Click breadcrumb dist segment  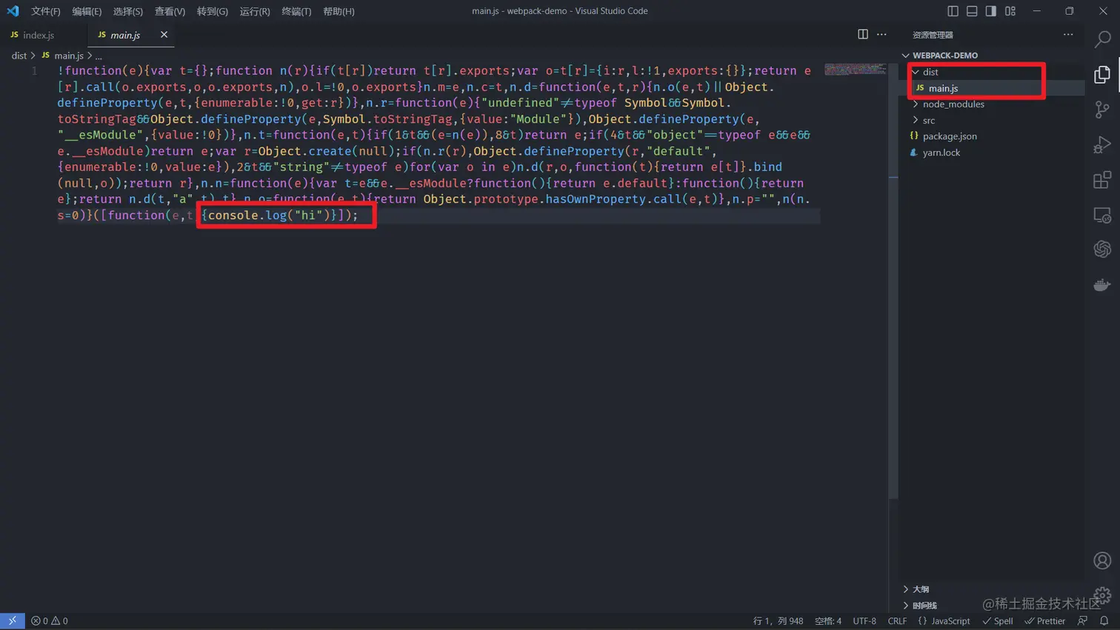pos(19,56)
